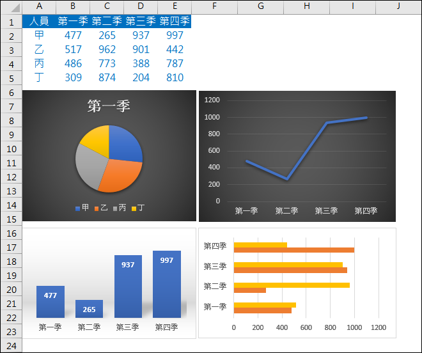The width and height of the screenshot is (422, 353).
Task: Select row 16 header
Action: point(12,233)
